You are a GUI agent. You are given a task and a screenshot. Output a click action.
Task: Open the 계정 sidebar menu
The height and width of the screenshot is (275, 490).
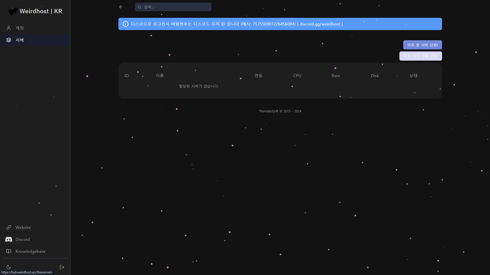[x=20, y=28]
